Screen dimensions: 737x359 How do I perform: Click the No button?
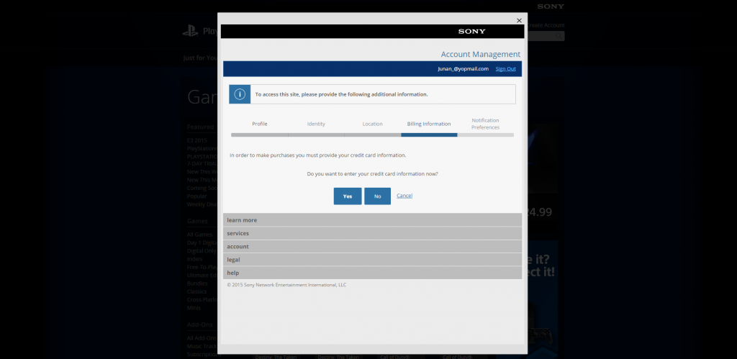coord(377,196)
